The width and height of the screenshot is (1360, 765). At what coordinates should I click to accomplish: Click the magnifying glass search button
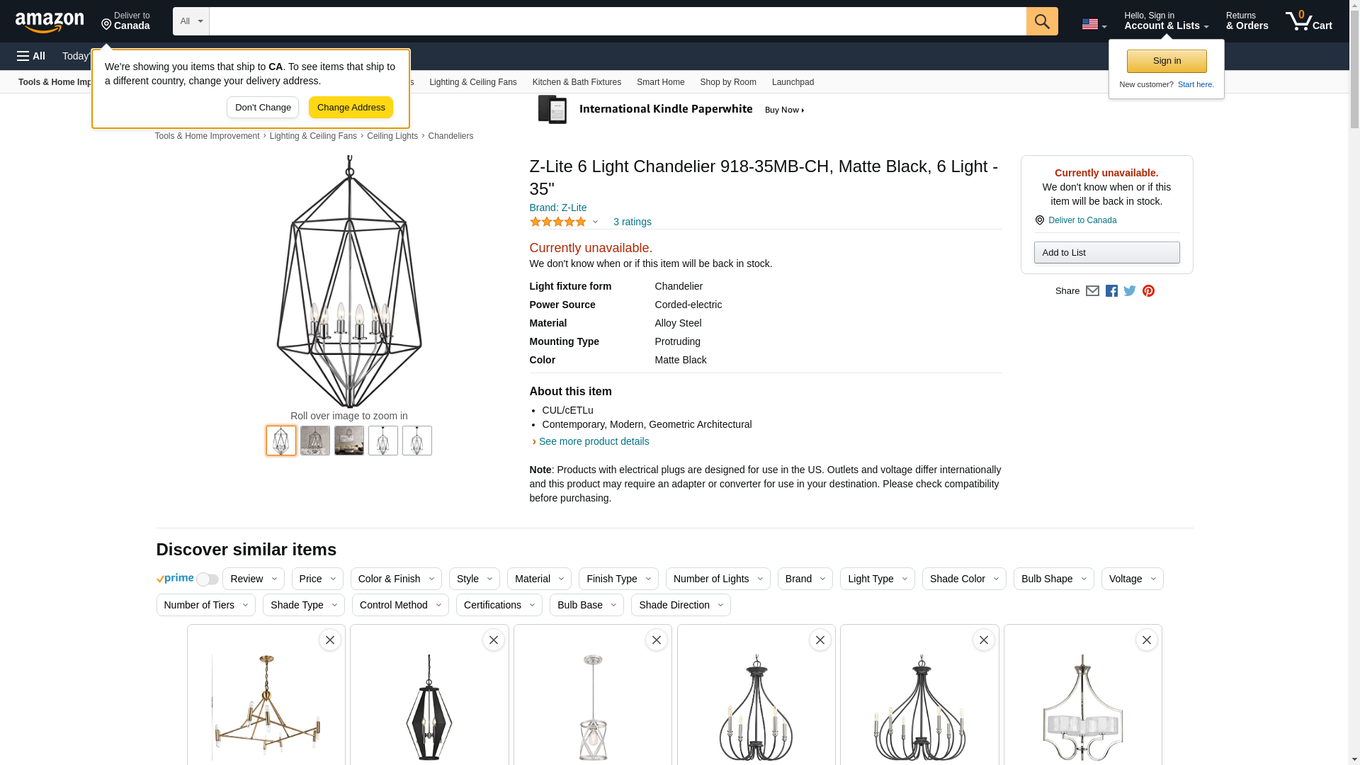[1041, 21]
